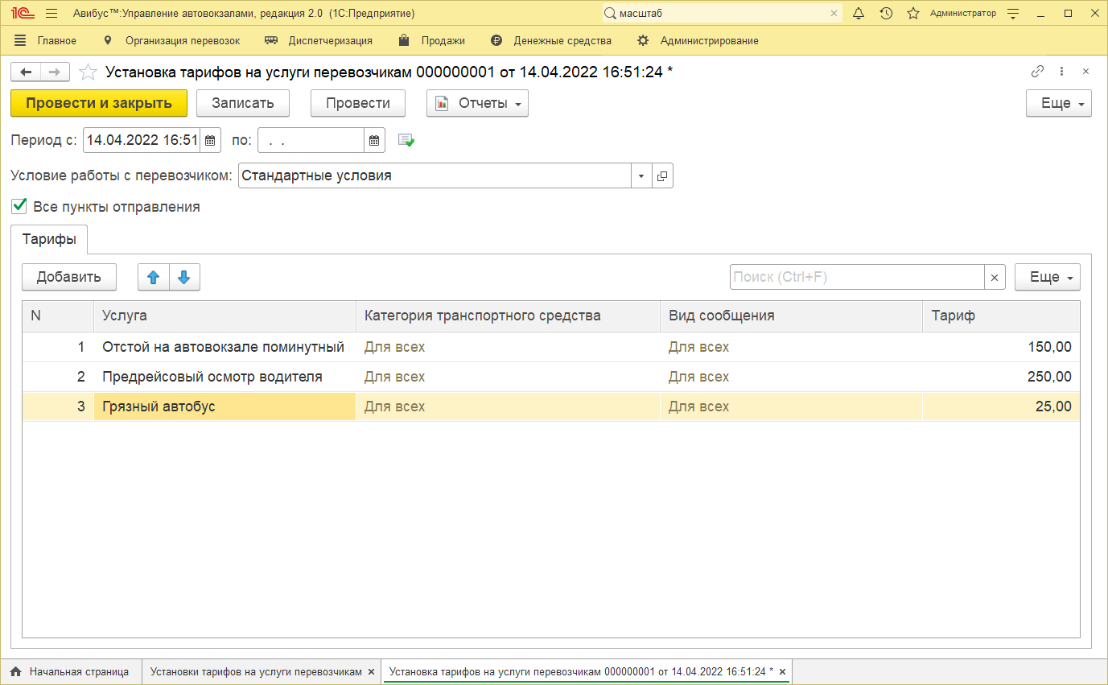The image size is (1108, 685).
Task: Click 'Провести и закрыть' button
Action: click(x=99, y=103)
